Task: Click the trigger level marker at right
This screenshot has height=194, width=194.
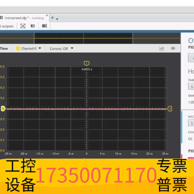Action: 170,109
